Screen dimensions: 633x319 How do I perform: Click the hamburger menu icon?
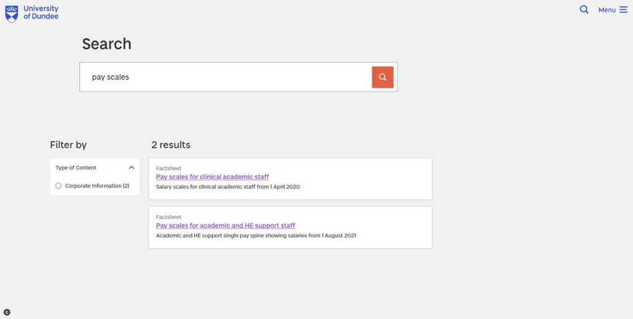[x=623, y=10]
